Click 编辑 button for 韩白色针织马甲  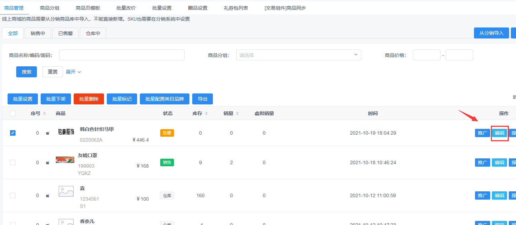(499, 133)
